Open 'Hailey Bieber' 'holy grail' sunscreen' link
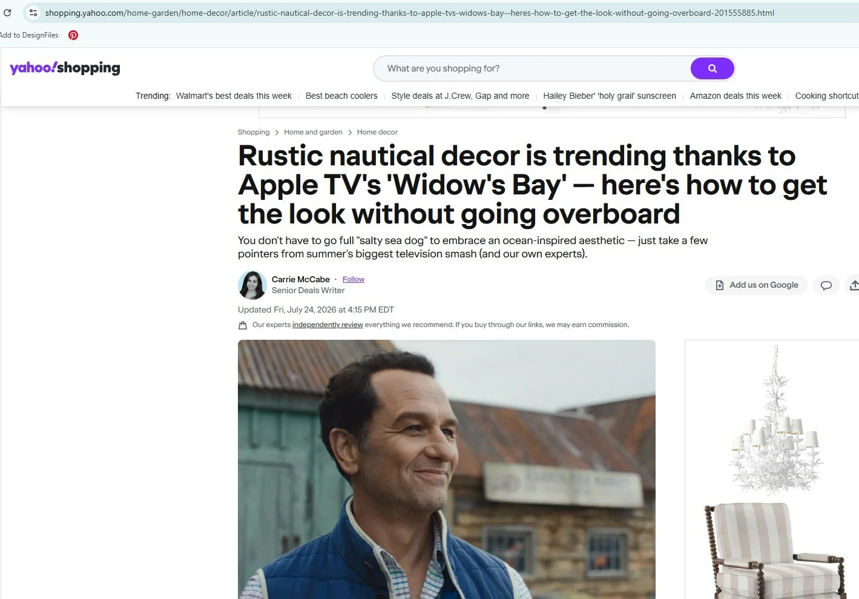The image size is (859, 599). pyautogui.click(x=610, y=96)
